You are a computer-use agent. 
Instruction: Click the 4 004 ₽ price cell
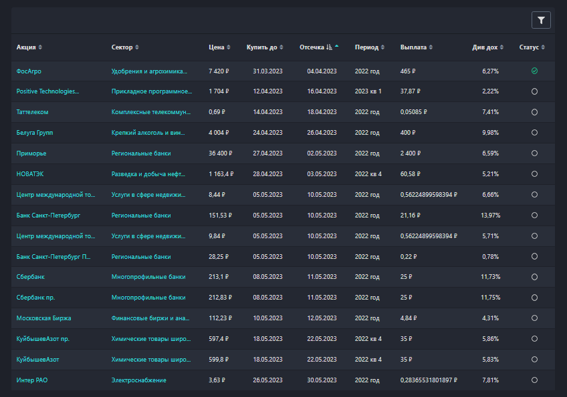tap(219, 133)
